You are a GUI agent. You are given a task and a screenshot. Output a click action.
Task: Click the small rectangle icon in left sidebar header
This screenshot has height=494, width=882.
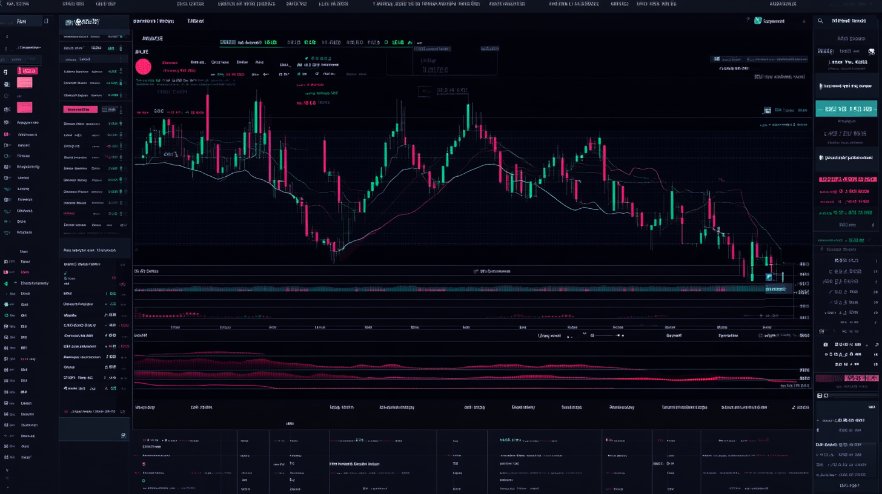(x=46, y=21)
